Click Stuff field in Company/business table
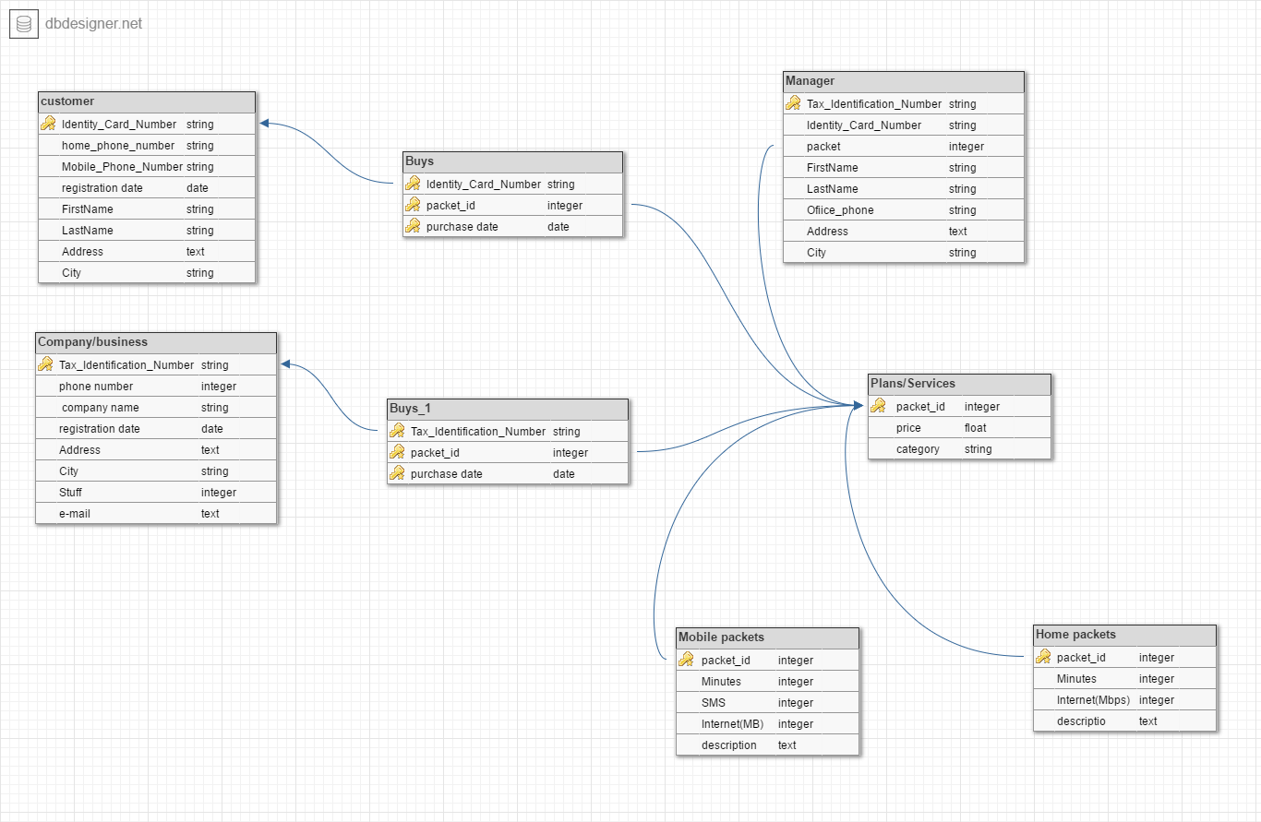Screen dimensions: 1261x822 point(156,493)
